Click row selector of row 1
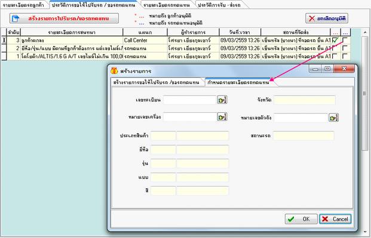Image resolution: width=371 pixels, height=238 pixels. tap(4, 56)
